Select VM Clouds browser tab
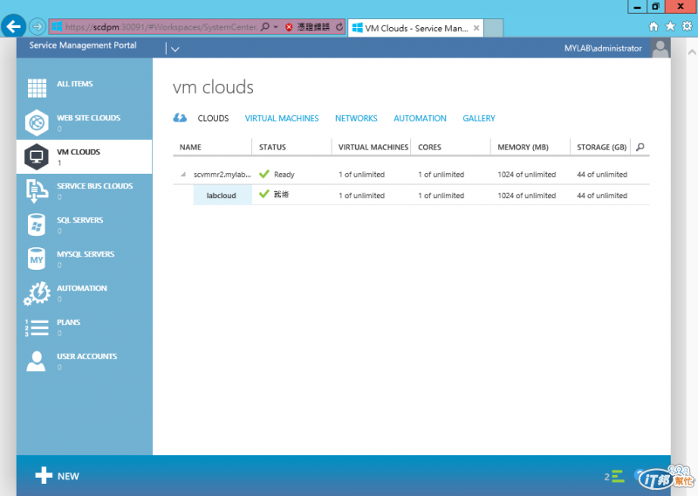 [x=416, y=28]
